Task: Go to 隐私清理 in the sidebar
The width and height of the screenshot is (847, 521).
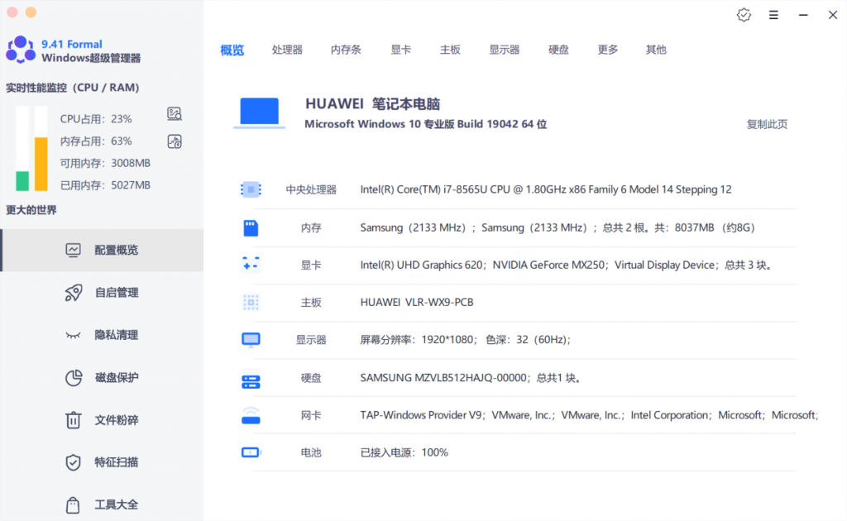Action: 103,335
